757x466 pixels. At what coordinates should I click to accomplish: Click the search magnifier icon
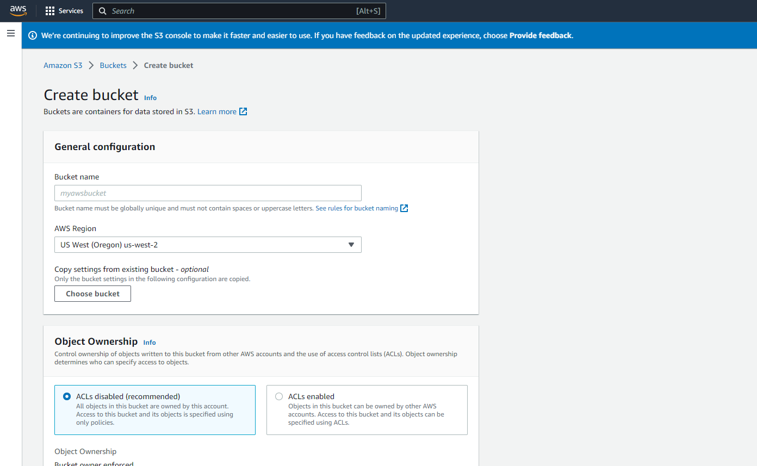[103, 11]
